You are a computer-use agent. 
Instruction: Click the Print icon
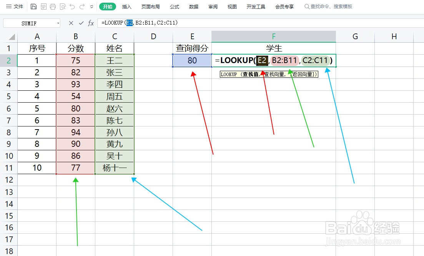coord(53,7)
